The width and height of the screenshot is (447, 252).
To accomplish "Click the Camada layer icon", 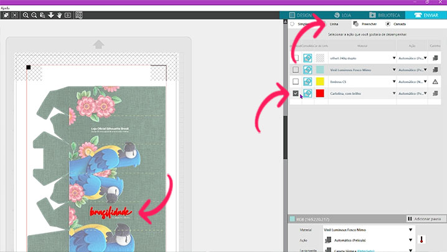I will [388, 24].
